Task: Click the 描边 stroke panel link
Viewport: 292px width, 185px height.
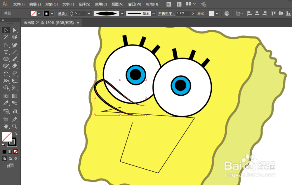Action: click(62, 14)
